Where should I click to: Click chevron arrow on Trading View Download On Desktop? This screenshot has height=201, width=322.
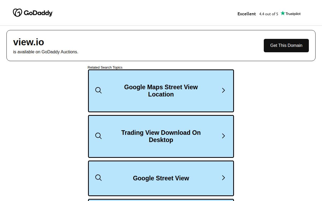(223, 136)
